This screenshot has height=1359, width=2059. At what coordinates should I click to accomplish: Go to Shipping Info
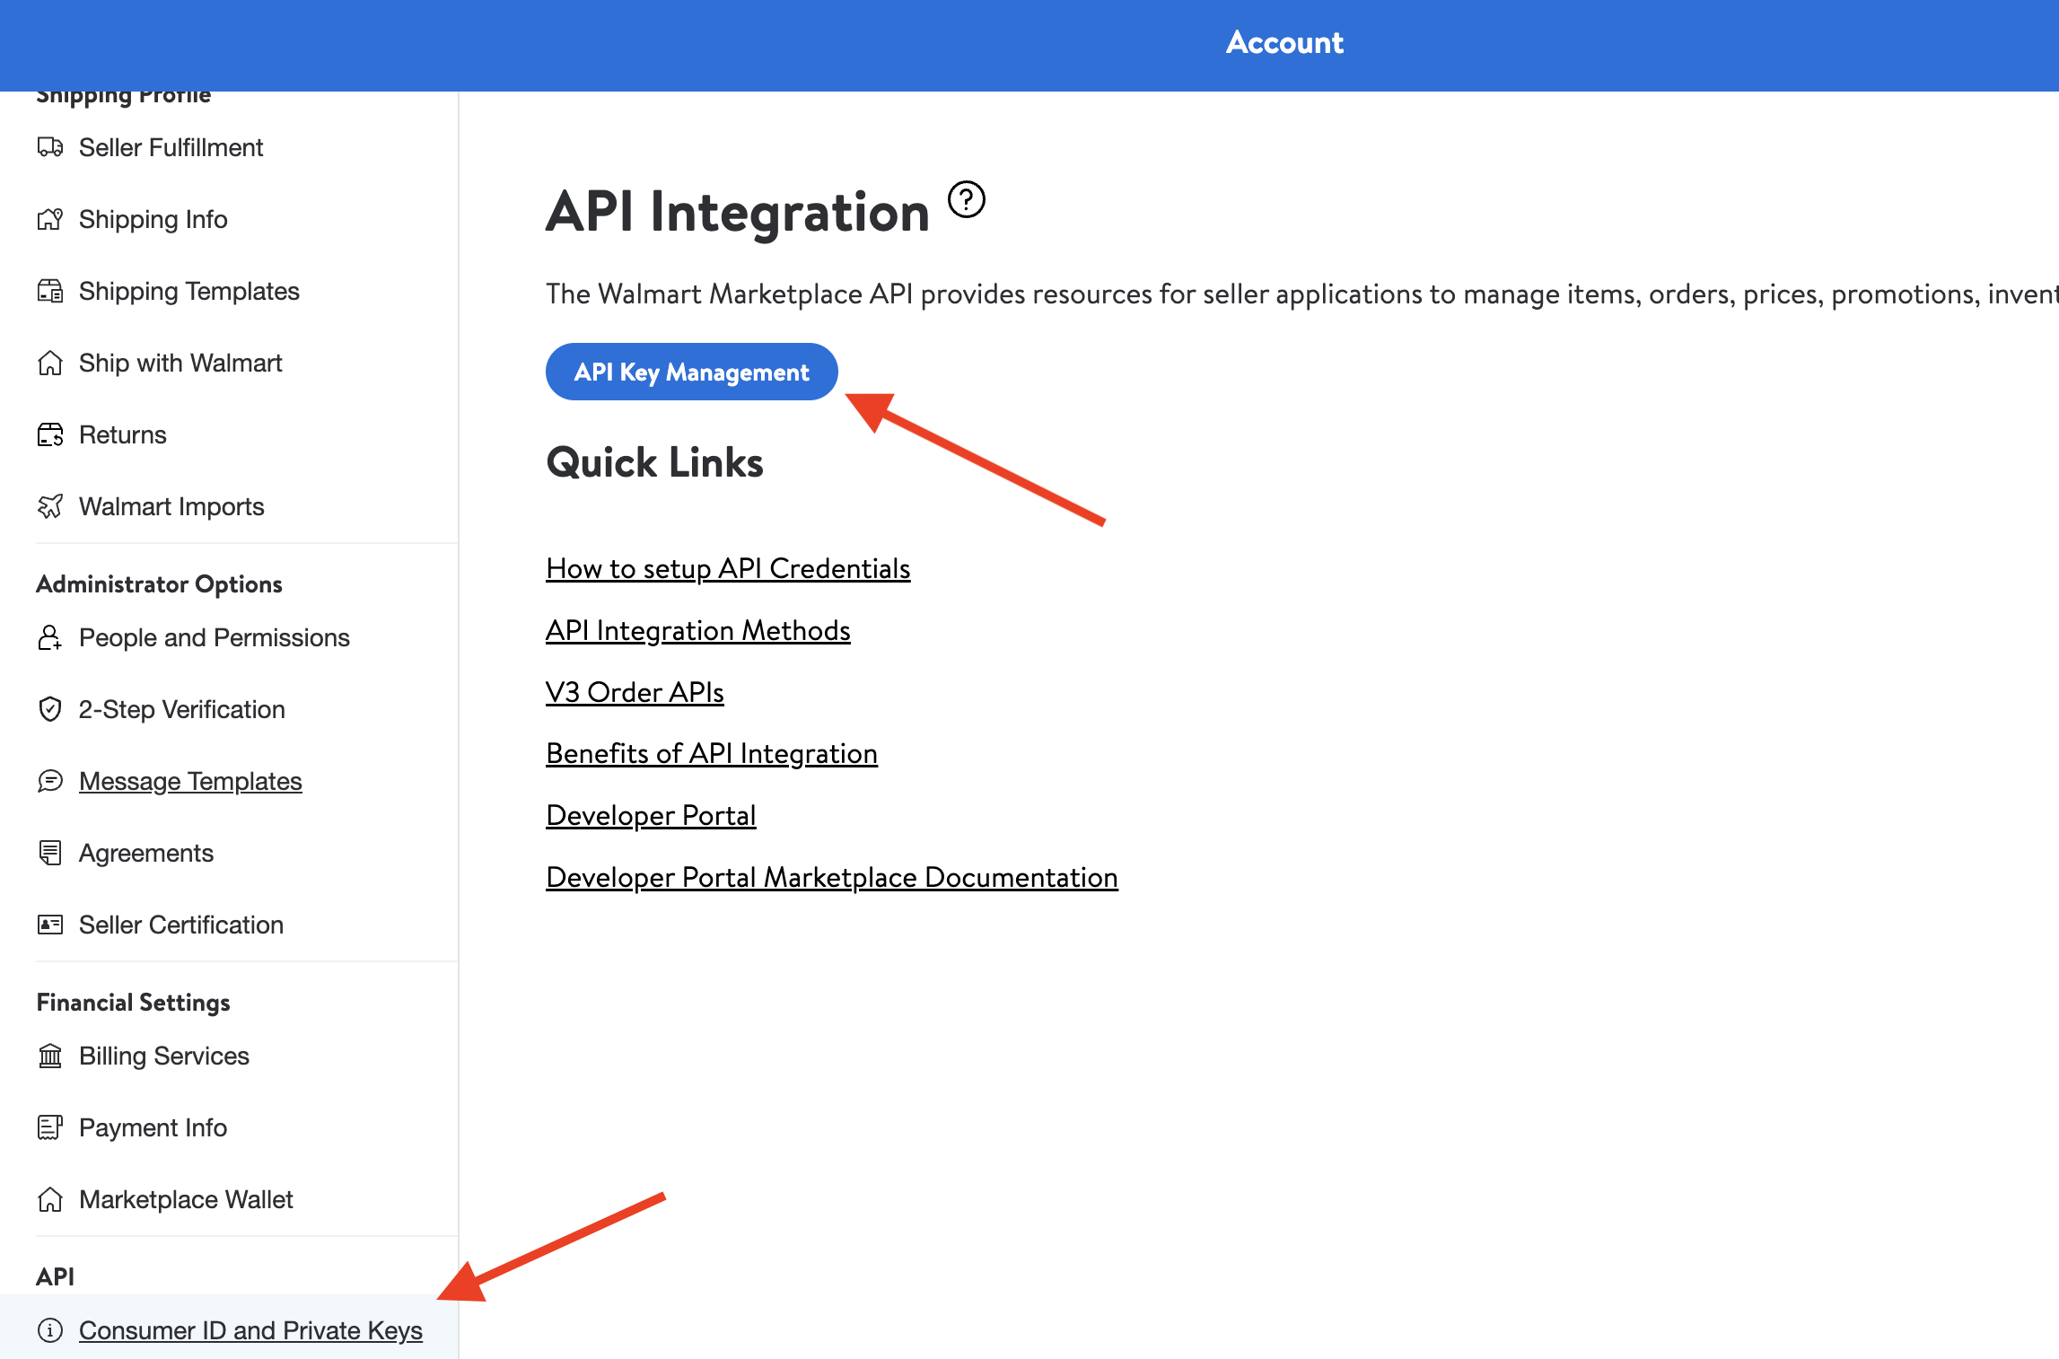[x=153, y=219]
